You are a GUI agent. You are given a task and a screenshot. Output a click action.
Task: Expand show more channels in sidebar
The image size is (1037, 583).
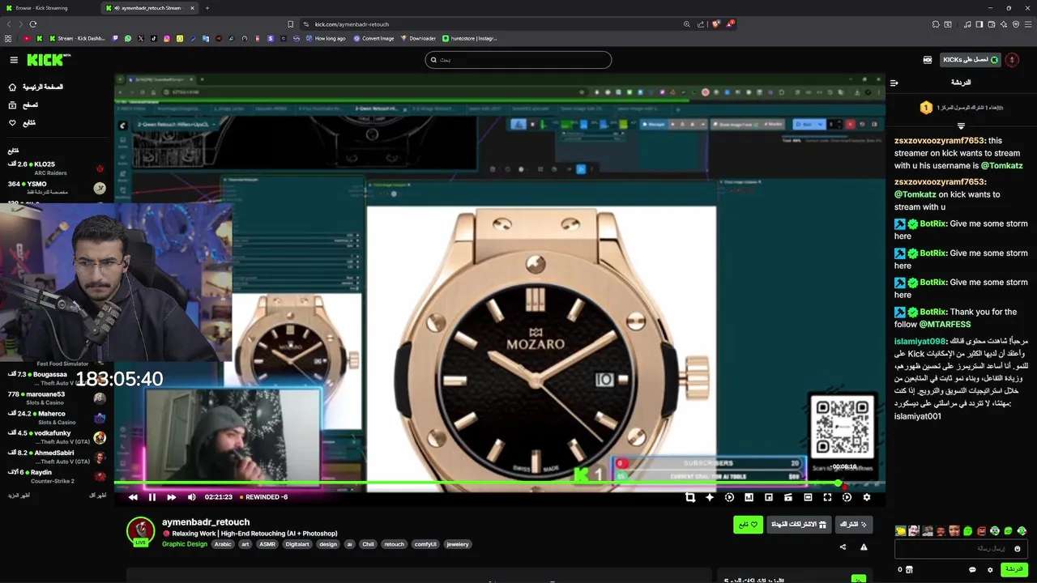pyautogui.click(x=19, y=495)
